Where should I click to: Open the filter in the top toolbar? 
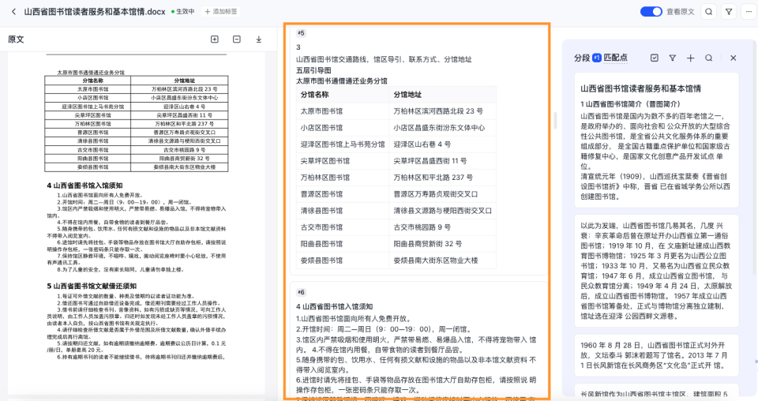point(728,12)
